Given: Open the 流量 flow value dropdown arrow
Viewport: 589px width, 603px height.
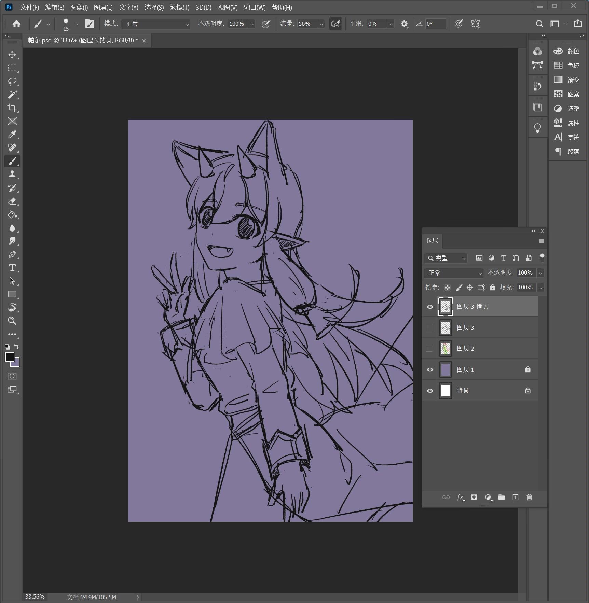Looking at the screenshot, I should tap(321, 24).
